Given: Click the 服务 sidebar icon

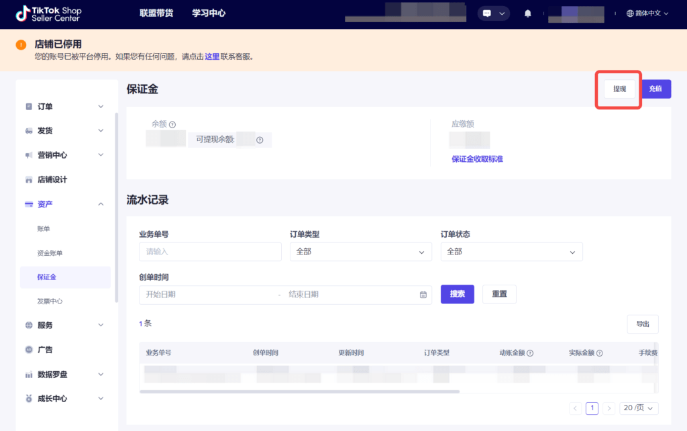Looking at the screenshot, I should [28, 325].
